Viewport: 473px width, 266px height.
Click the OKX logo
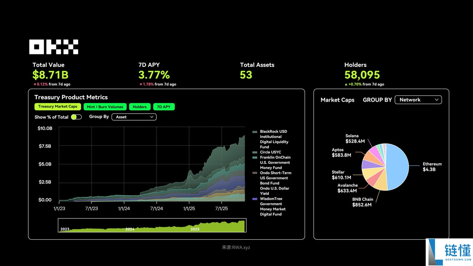tap(54, 47)
